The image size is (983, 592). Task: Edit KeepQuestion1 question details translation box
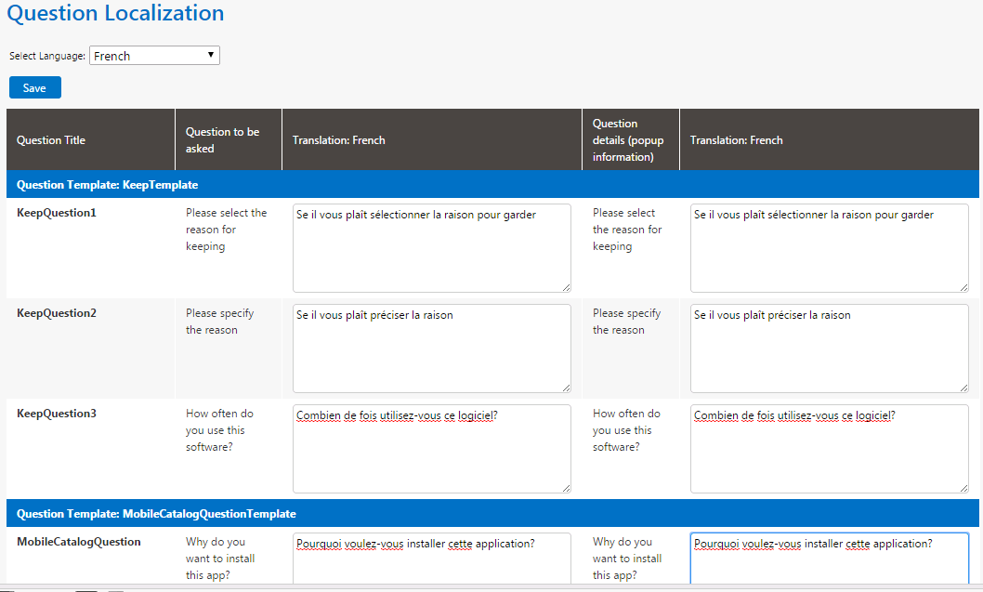click(829, 248)
